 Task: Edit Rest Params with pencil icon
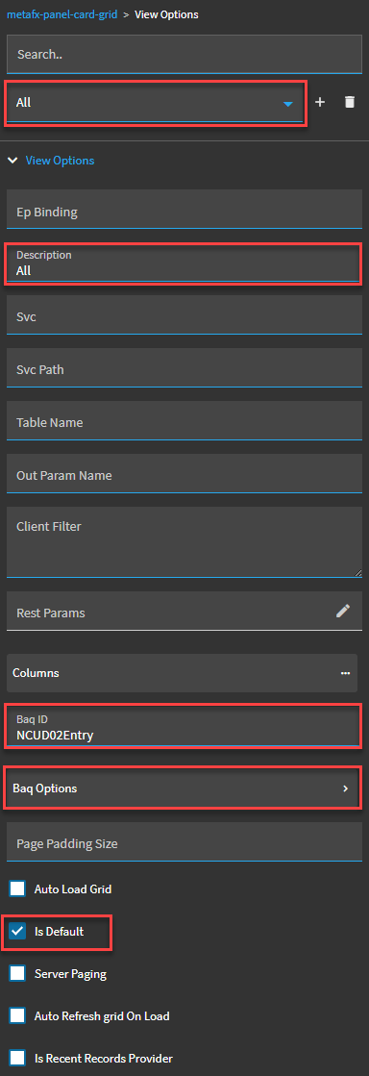(343, 611)
